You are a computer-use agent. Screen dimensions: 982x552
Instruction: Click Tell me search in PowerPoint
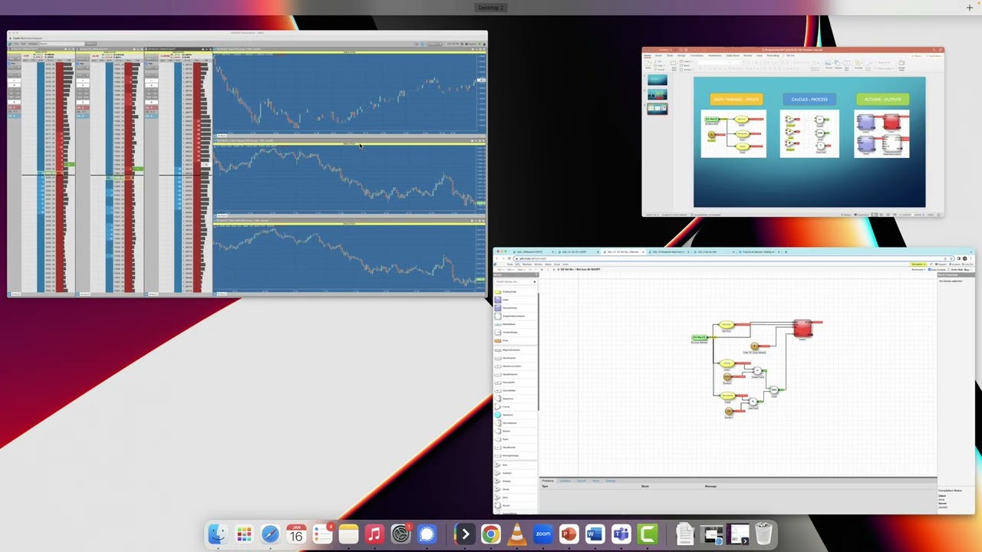[x=789, y=56]
